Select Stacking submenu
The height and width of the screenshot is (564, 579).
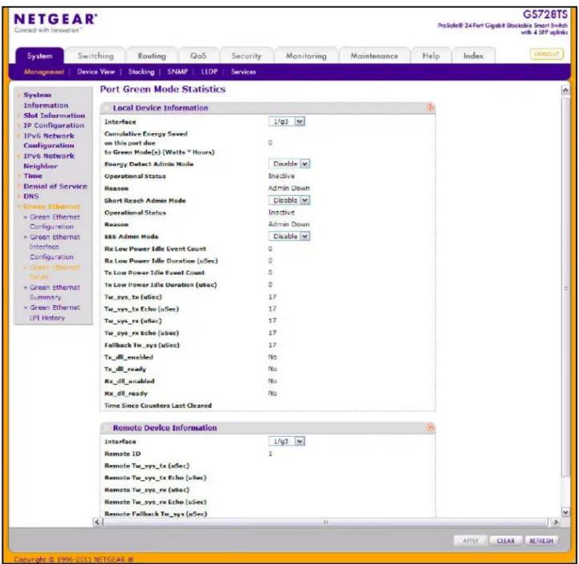[x=141, y=72]
